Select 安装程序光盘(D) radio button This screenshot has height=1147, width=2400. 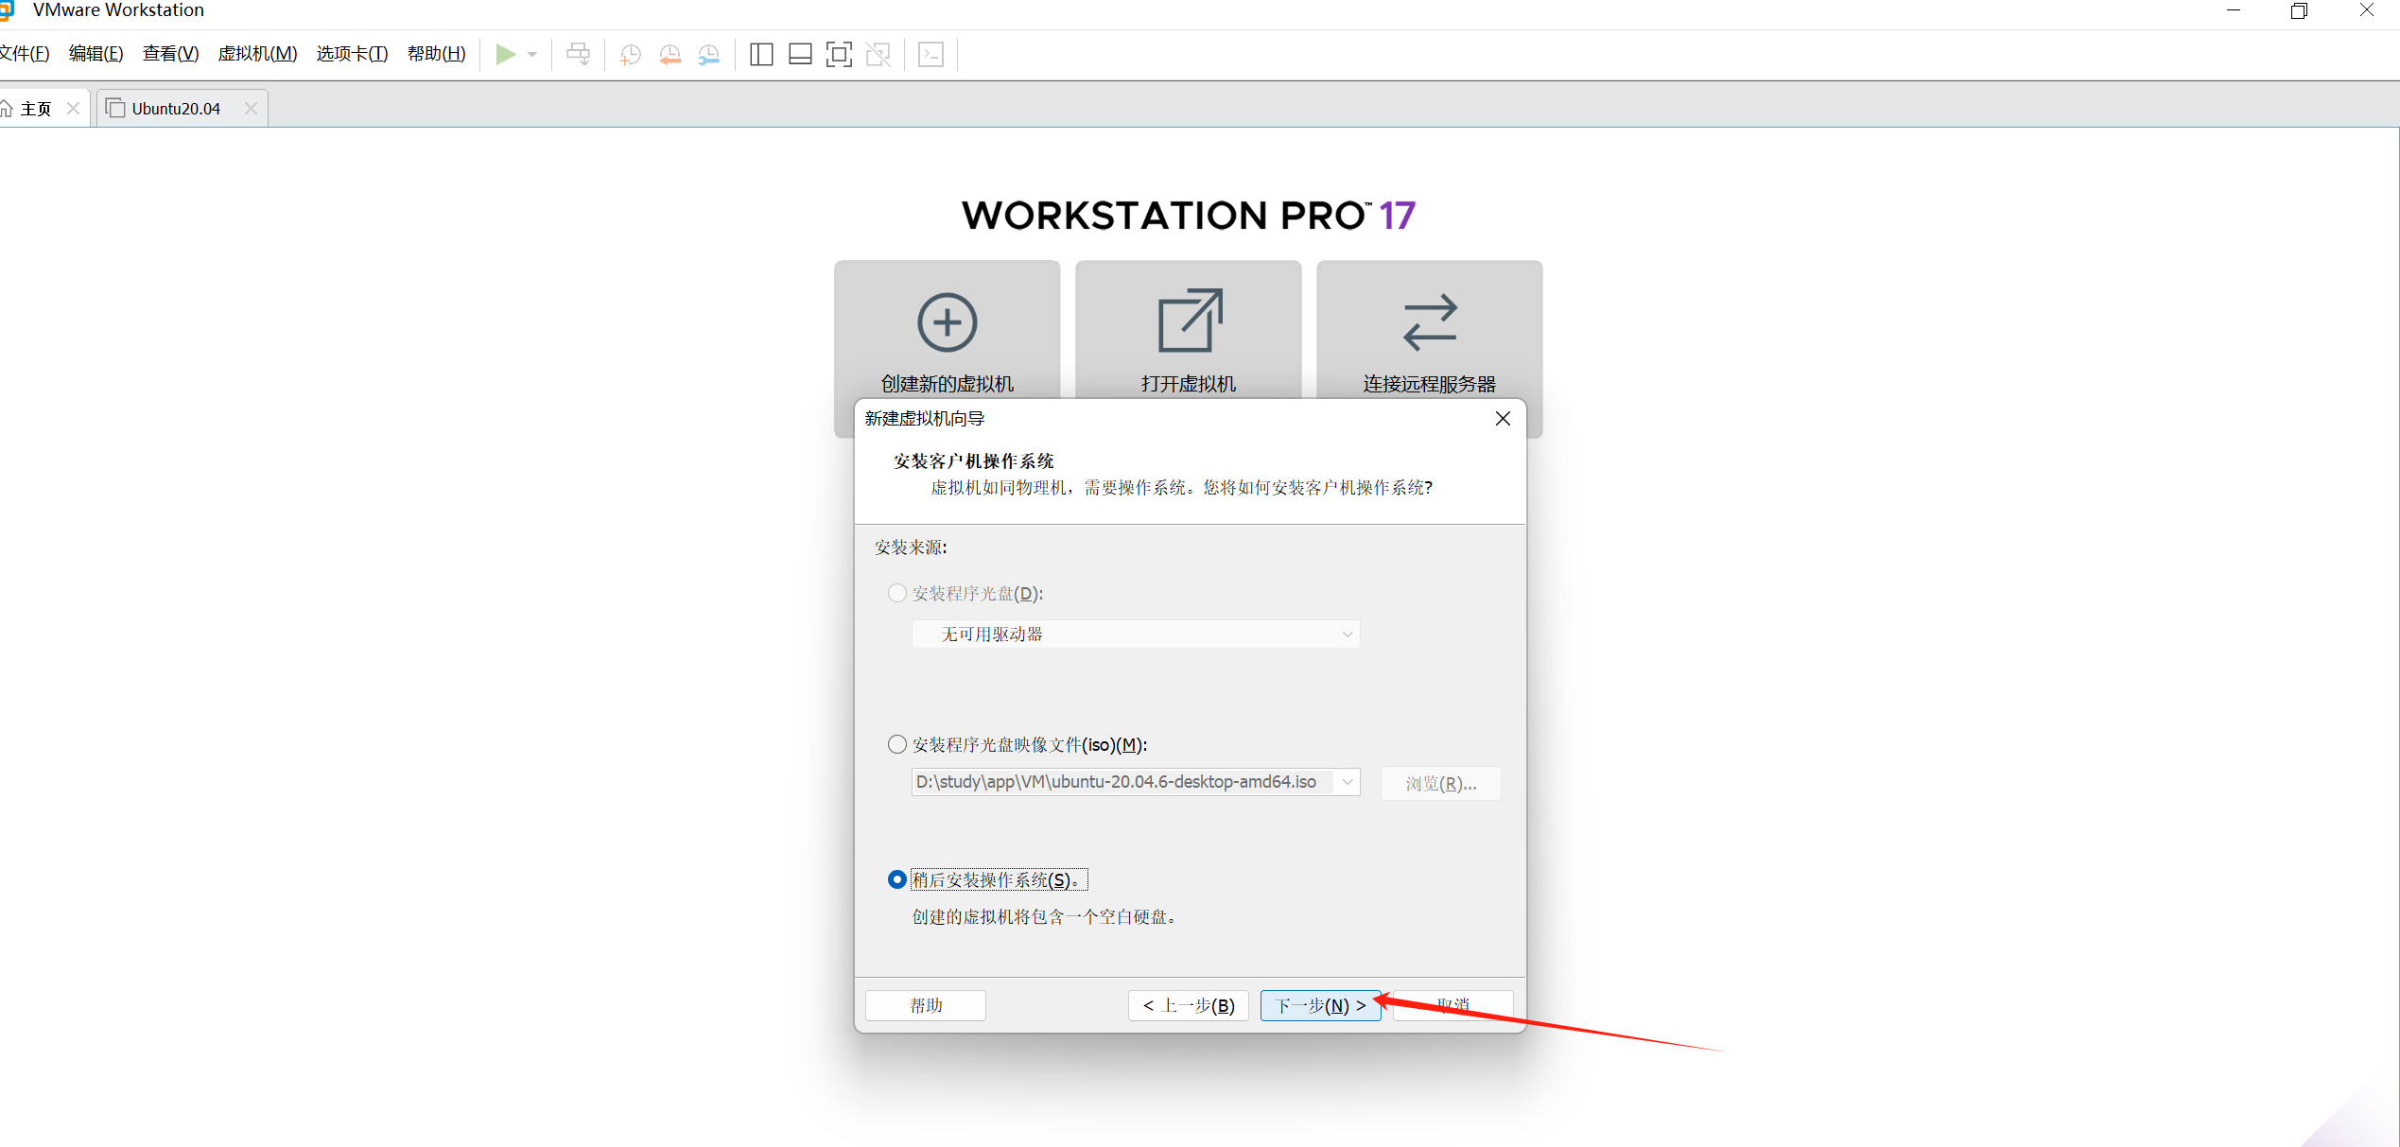[896, 593]
